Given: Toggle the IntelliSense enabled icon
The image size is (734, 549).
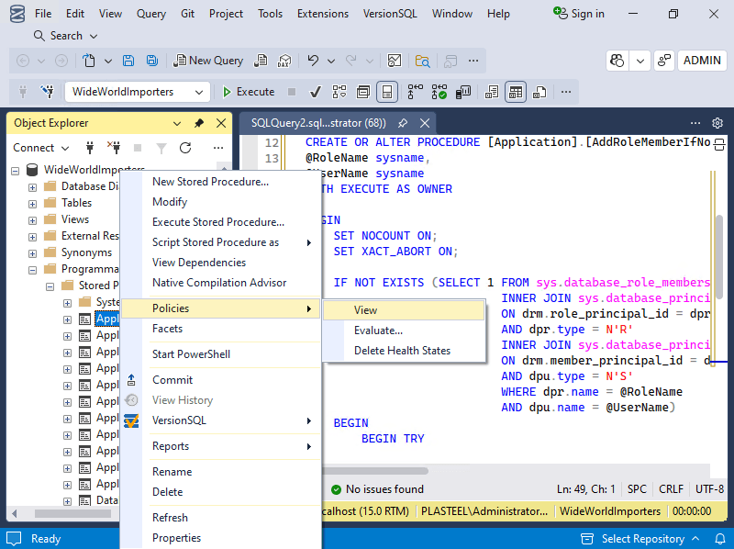Looking at the screenshot, I should coord(387,92).
